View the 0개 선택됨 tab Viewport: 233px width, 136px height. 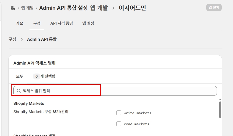(44, 76)
